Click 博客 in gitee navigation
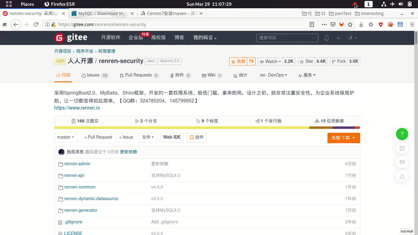 click(x=179, y=38)
